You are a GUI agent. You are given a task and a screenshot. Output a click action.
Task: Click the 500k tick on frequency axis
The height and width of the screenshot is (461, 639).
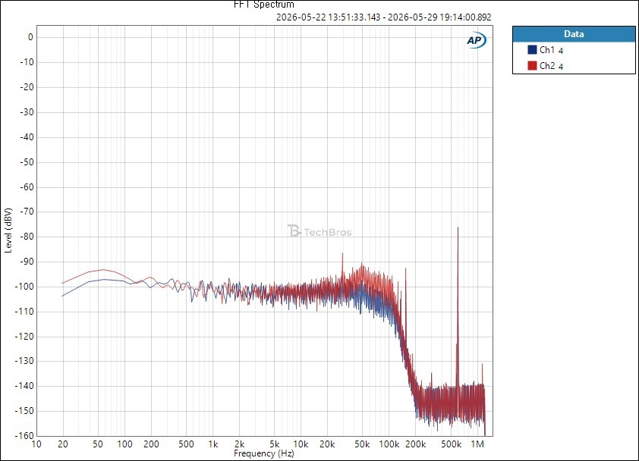coord(451,444)
